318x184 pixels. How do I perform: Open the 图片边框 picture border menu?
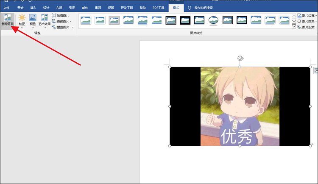(x=307, y=15)
